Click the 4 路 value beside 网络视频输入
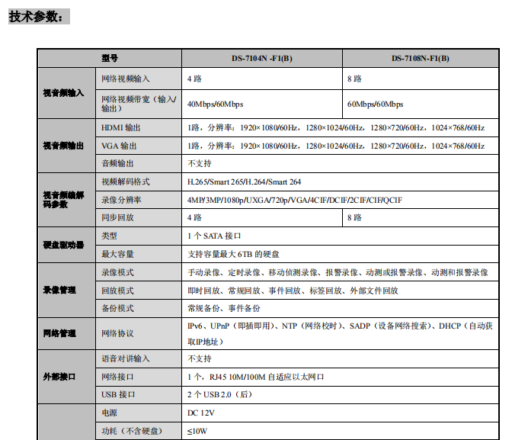Viewport: 512px width, 440px height. 194,79
